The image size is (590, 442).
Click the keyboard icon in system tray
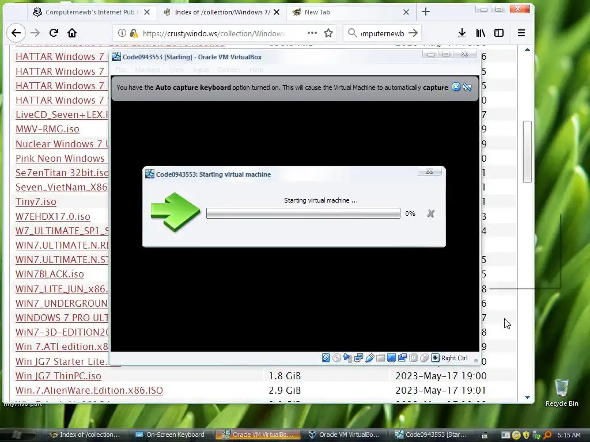coord(485,435)
